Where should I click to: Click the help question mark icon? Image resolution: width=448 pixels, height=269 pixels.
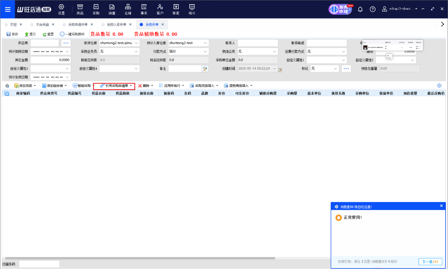(373, 9)
